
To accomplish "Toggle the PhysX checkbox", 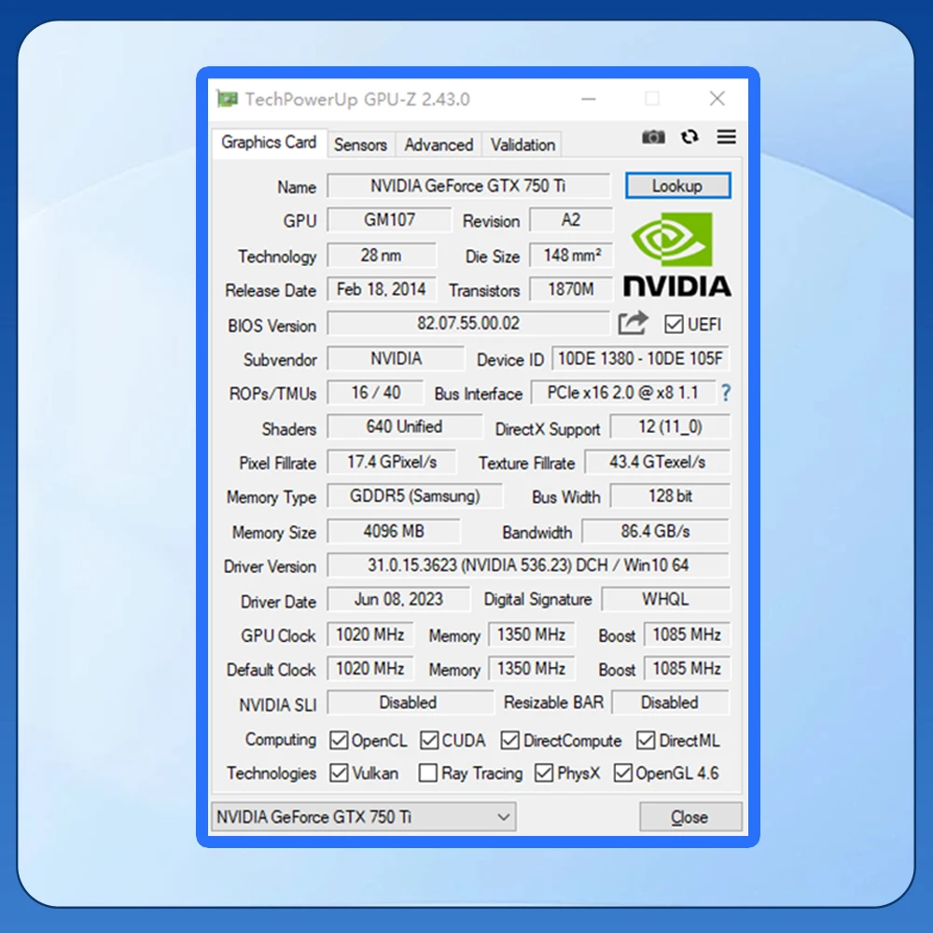I will (544, 773).
